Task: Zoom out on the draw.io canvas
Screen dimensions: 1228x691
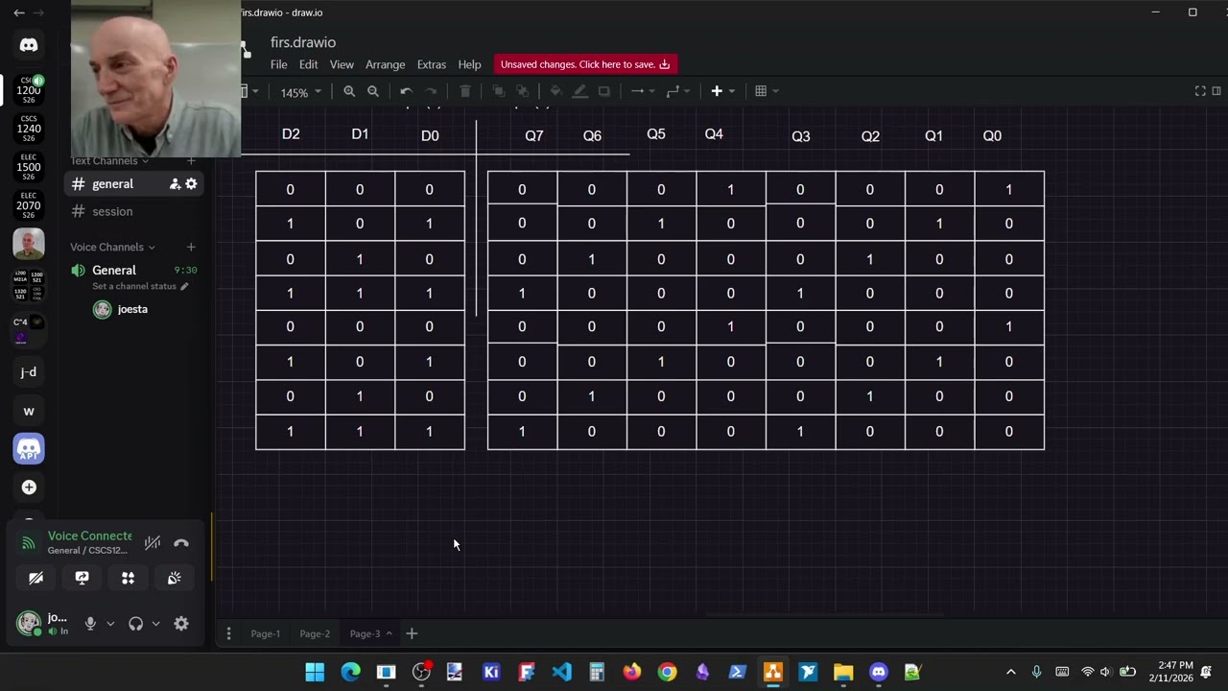Action: pyautogui.click(x=373, y=91)
